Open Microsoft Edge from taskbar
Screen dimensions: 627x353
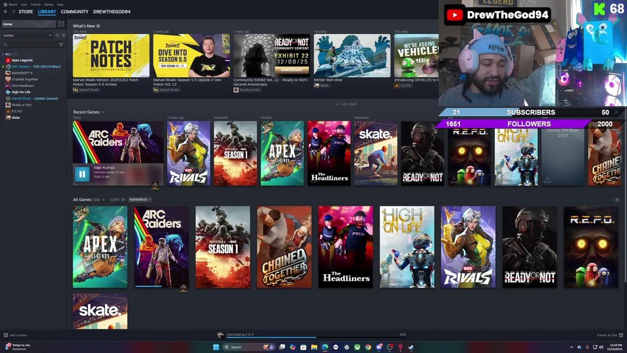coord(325,347)
